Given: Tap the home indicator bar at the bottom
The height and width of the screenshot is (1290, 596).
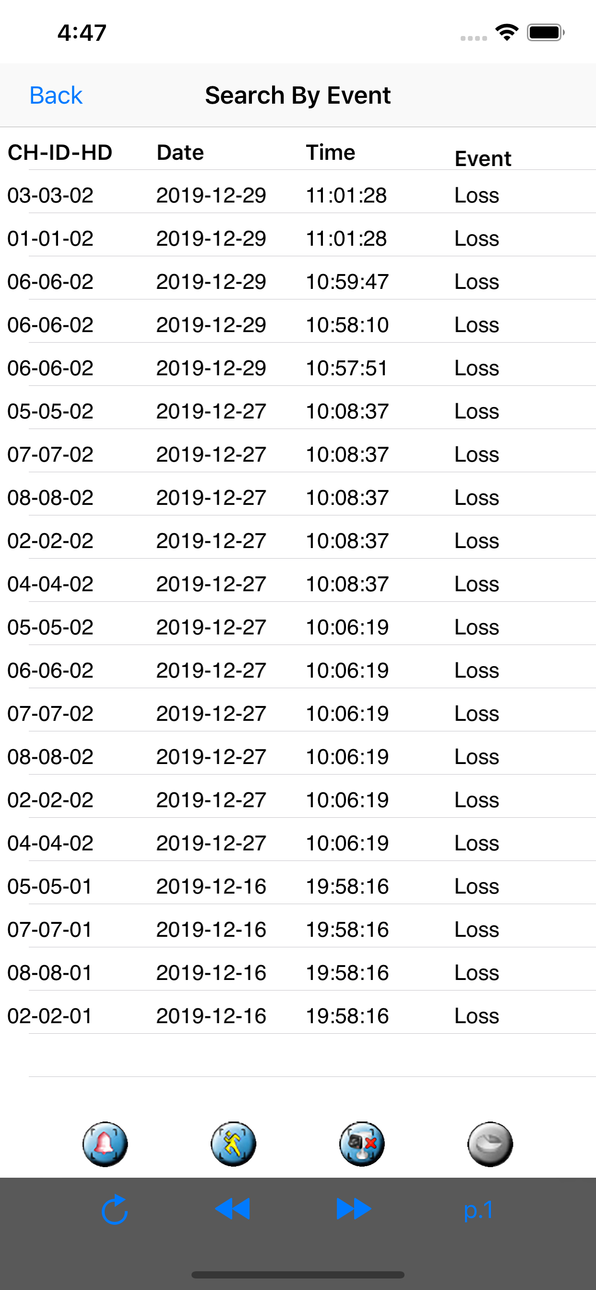Looking at the screenshot, I should (298, 1274).
